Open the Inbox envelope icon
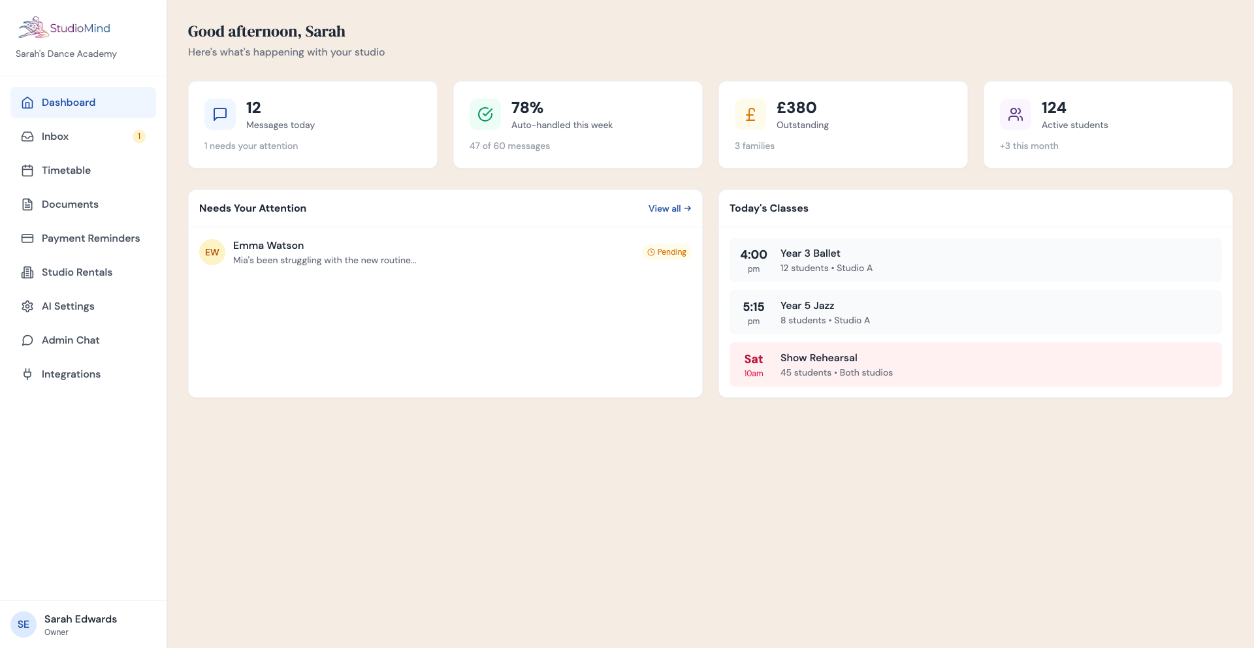 pyautogui.click(x=27, y=137)
